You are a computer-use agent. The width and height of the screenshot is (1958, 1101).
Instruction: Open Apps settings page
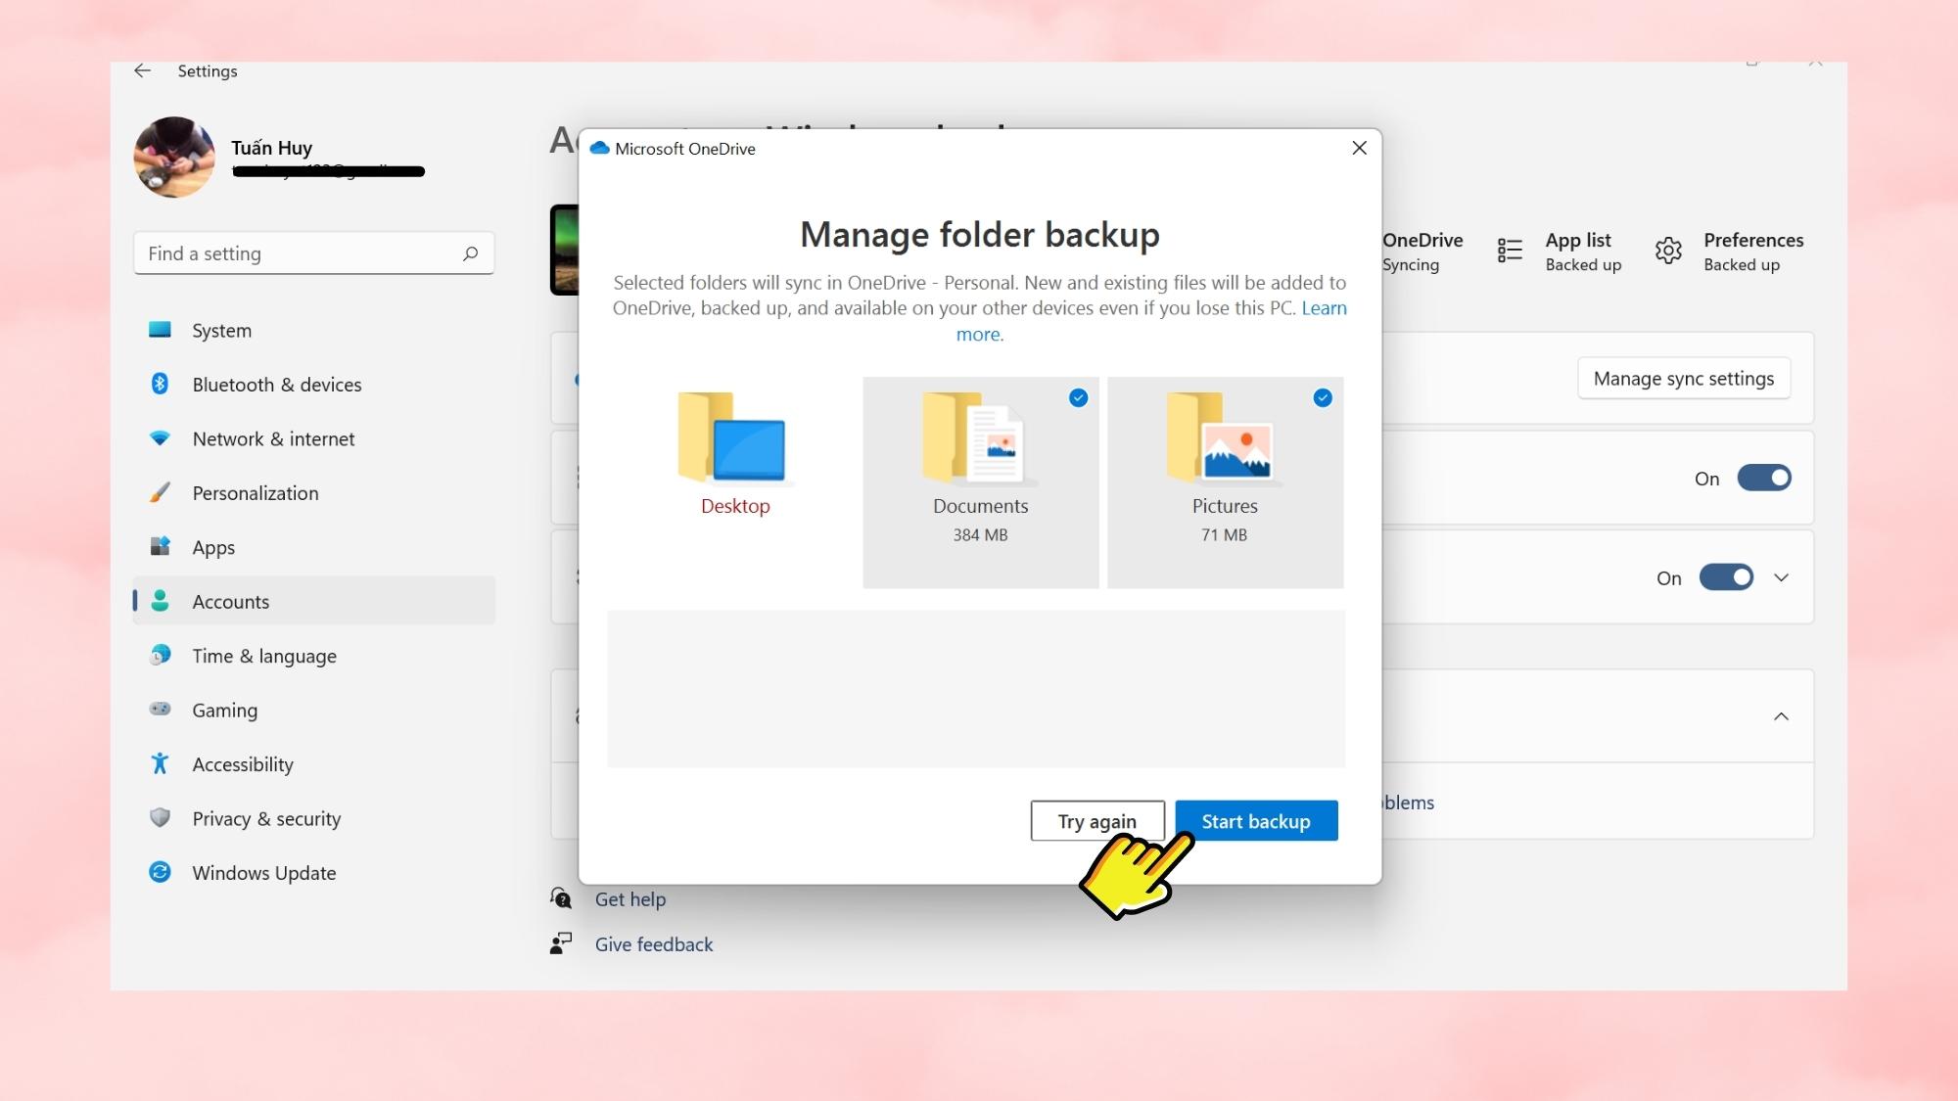coord(313,548)
